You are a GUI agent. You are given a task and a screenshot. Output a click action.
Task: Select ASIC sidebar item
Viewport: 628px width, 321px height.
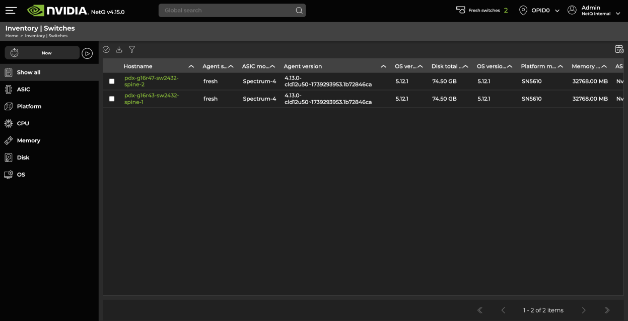point(49,90)
